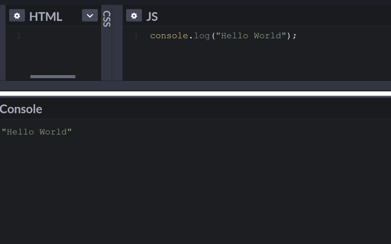The image size is (391, 244).
Task: Open JS editor settings gear
Action: (134, 16)
